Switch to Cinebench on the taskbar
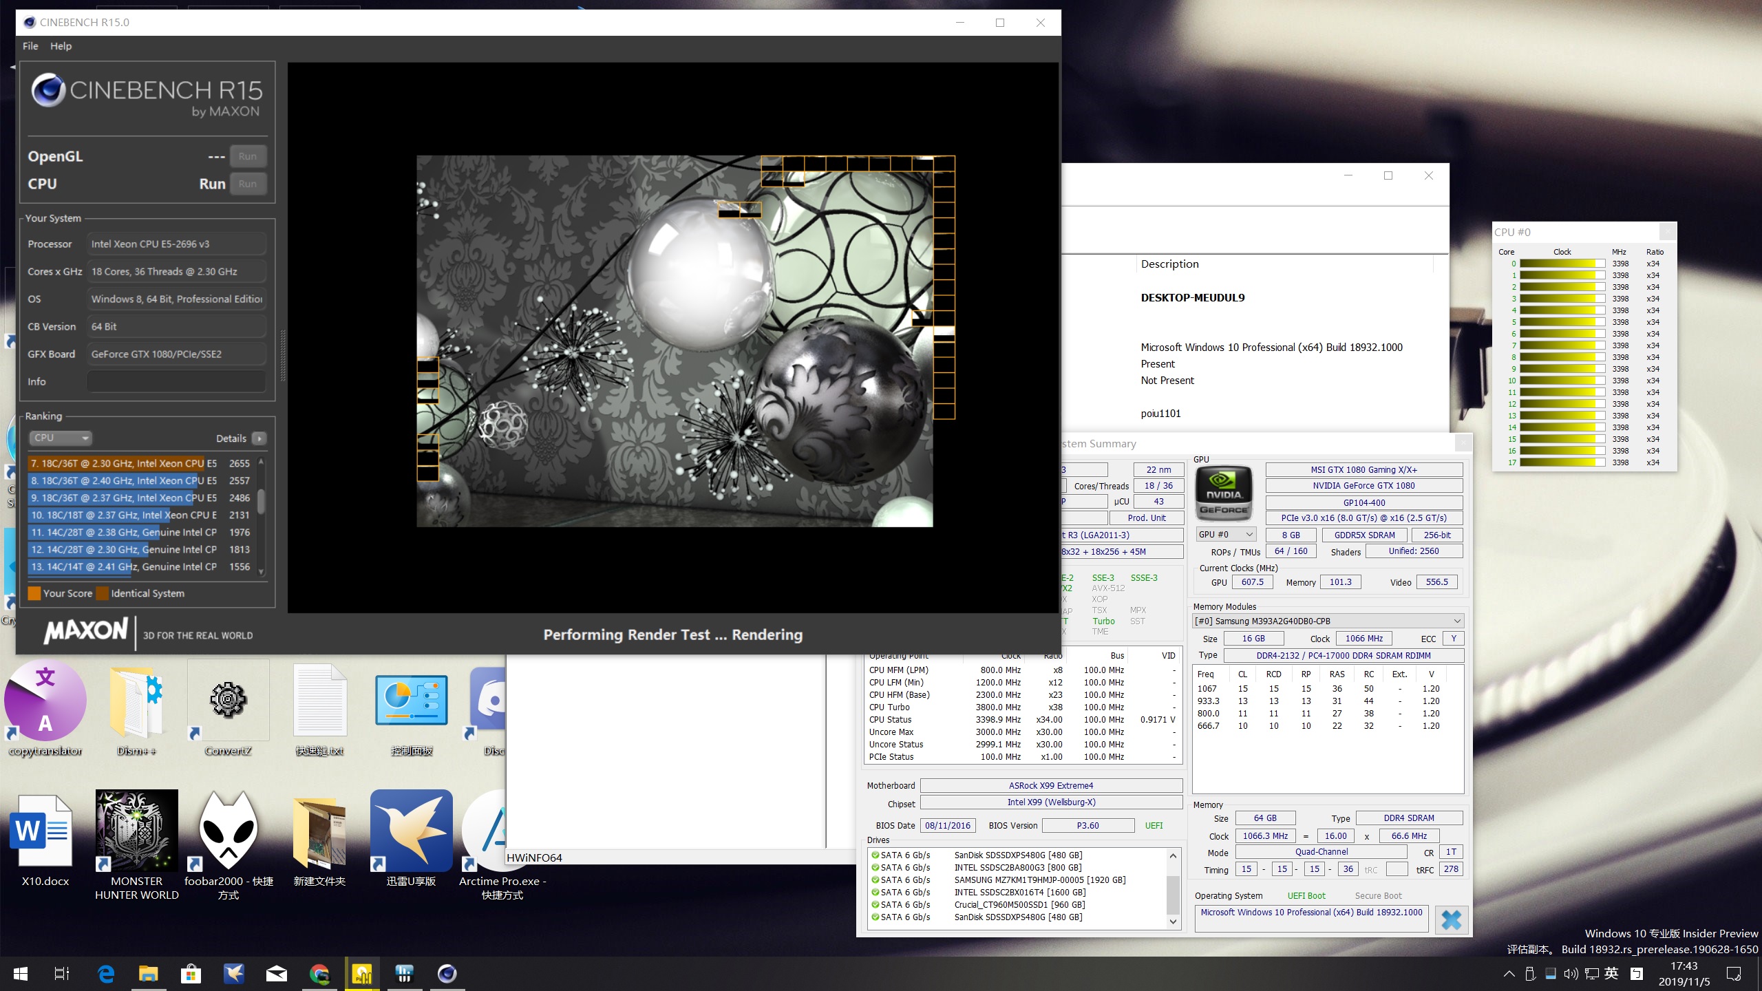1762x991 pixels. (x=447, y=974)
